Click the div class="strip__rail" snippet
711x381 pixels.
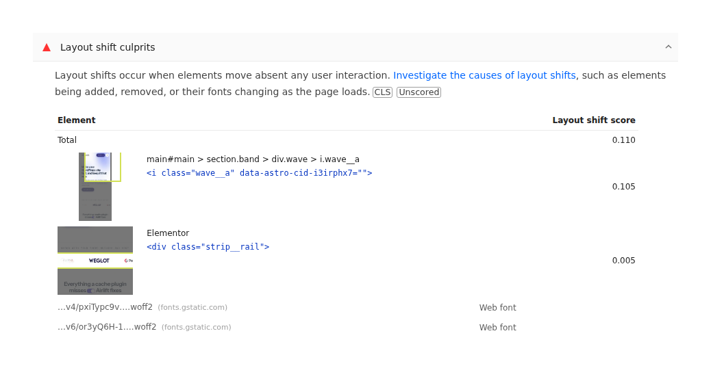tap(208, 246)
